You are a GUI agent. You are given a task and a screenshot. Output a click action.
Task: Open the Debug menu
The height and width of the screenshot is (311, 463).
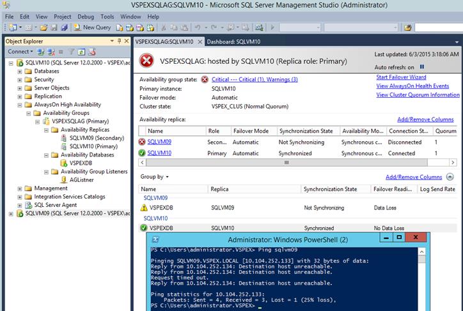point(86,17)
